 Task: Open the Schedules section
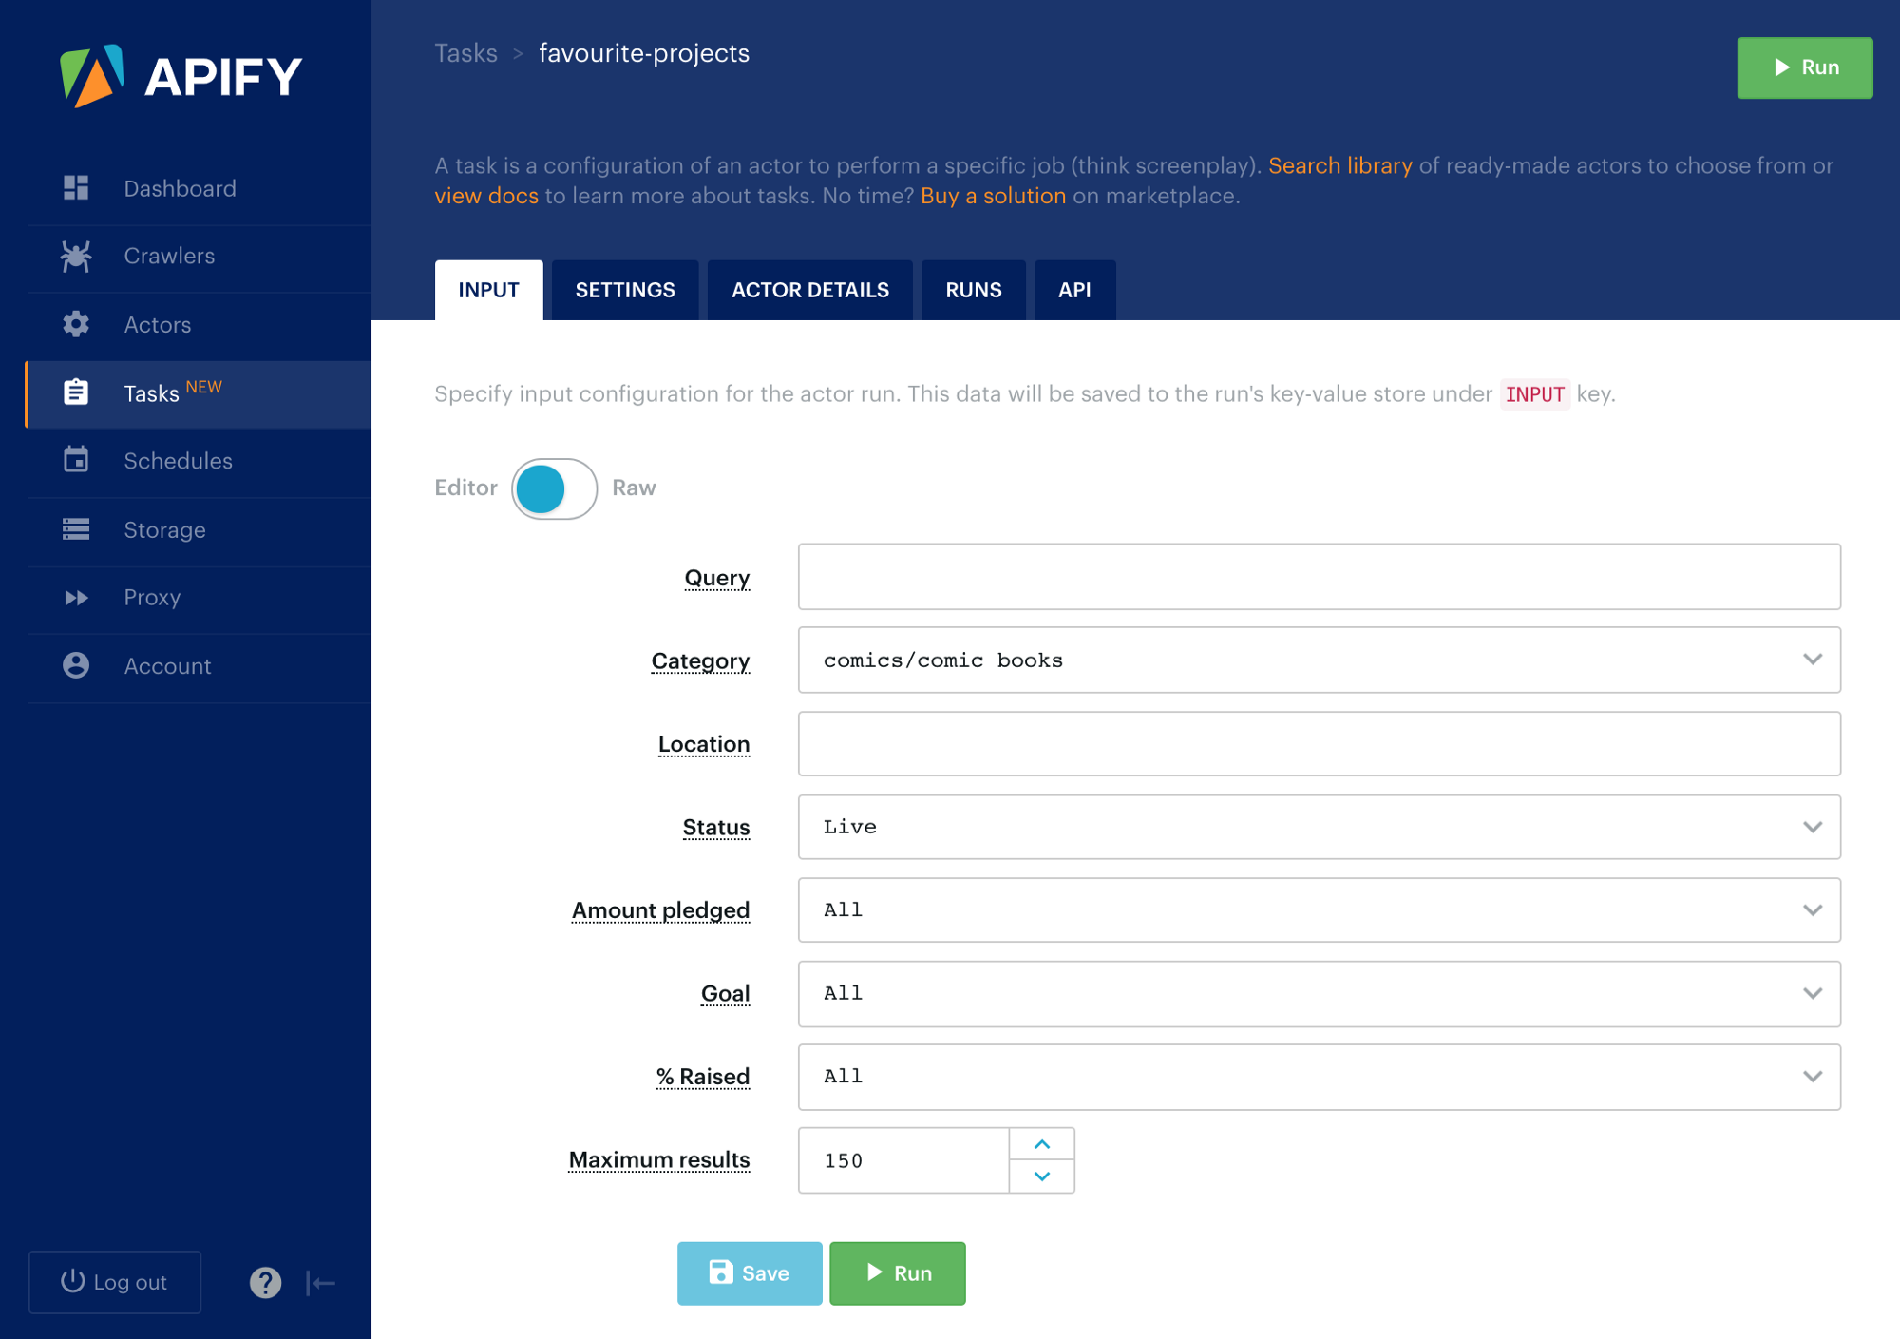199,461
